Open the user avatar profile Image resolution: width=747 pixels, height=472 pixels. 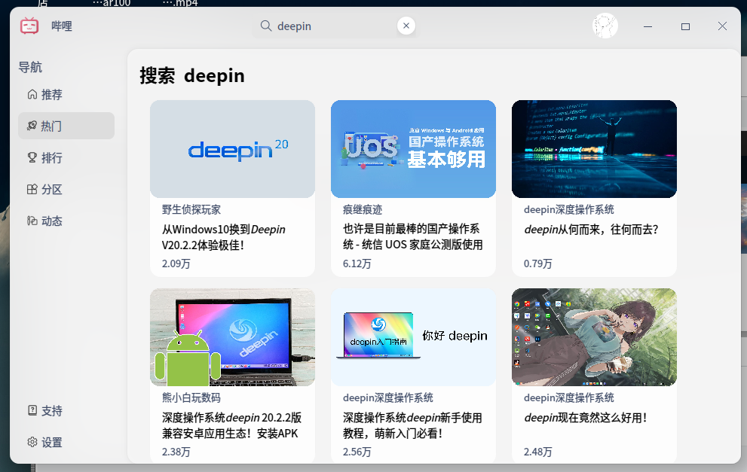coord(605,26)
